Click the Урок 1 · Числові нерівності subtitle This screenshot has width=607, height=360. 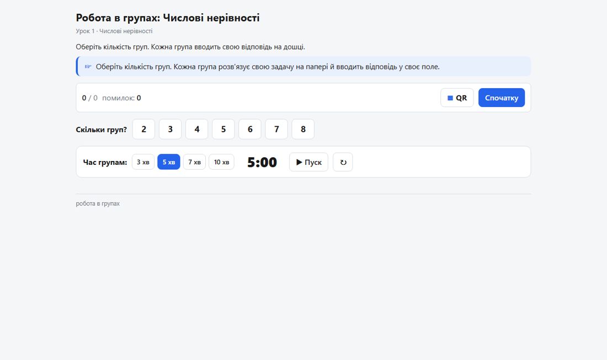click(x=114, y=31)
